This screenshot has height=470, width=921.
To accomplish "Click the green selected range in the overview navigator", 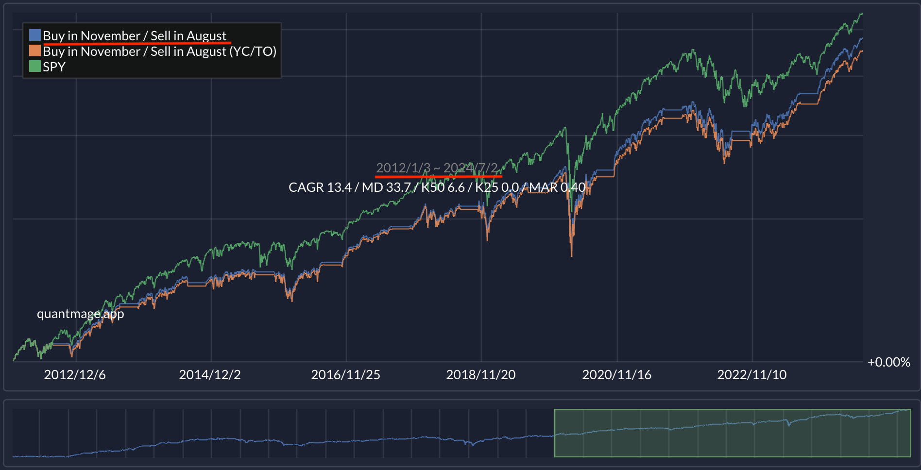I will [733, 433].
